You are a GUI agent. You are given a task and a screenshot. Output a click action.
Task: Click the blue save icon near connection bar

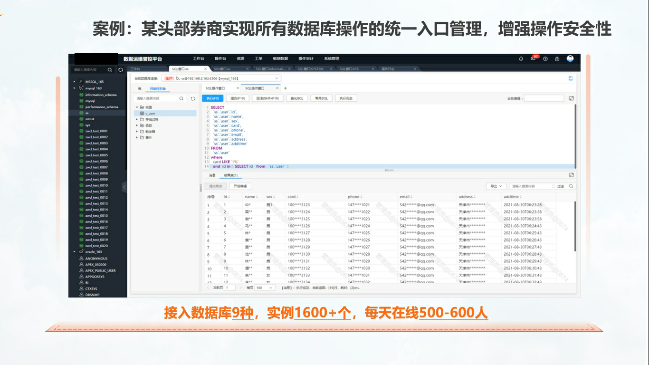(x=571, y=78)
